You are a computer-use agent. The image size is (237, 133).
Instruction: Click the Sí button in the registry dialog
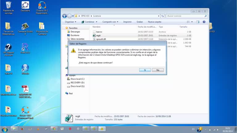click(145, 70)
